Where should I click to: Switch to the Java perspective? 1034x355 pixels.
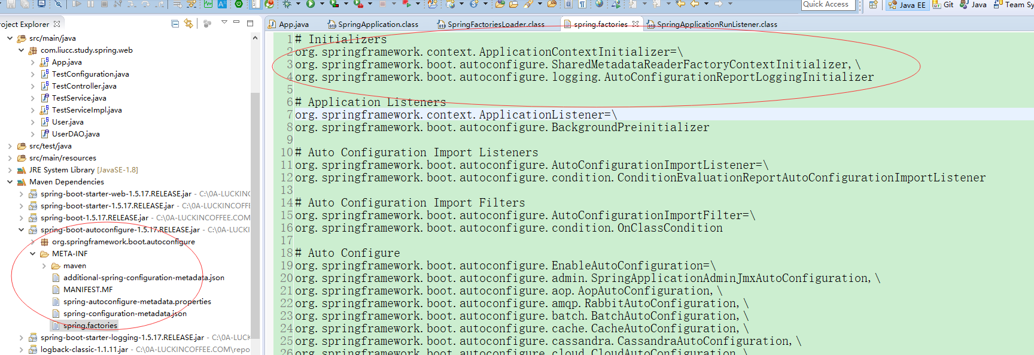pyautogui.click(x=973, y=5)
